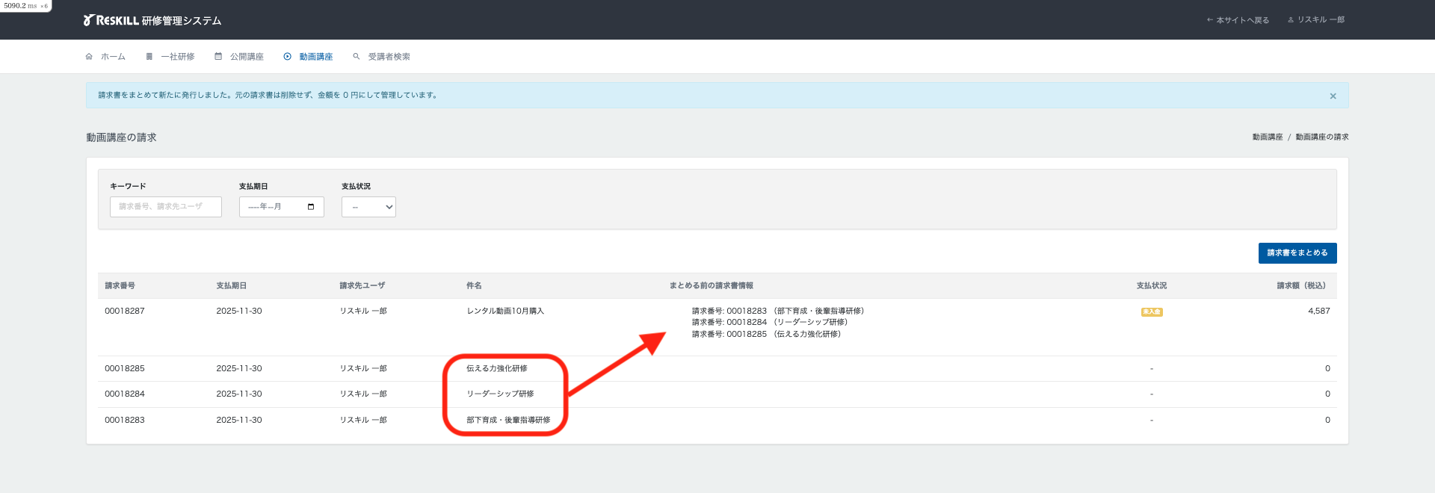Open the 一社研修 menu item

coord(178,57)
